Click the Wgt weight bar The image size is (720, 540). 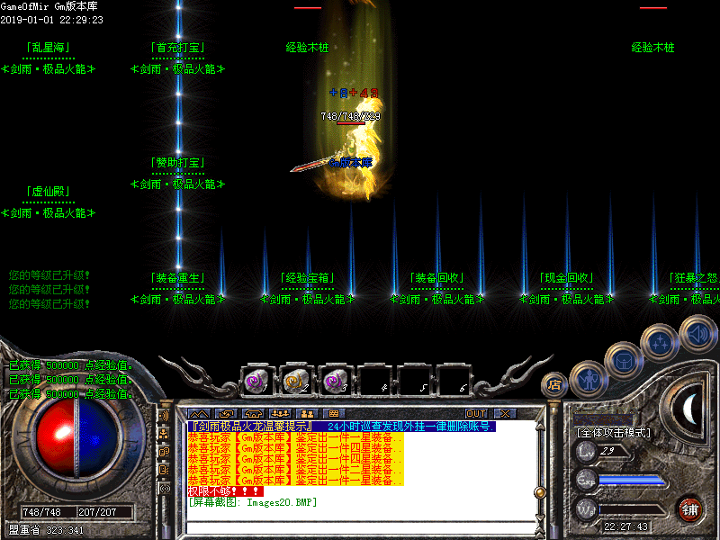pyautogui.click(x=632, y=510)
